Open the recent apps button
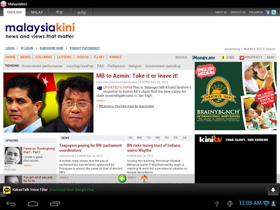The width and height of the screenshot is (280, 210). [x=55, y=203]
